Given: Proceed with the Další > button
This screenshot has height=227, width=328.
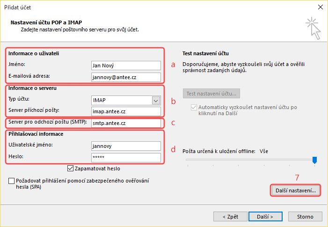Looking at the screenshot, I should (x=264, y=217).
